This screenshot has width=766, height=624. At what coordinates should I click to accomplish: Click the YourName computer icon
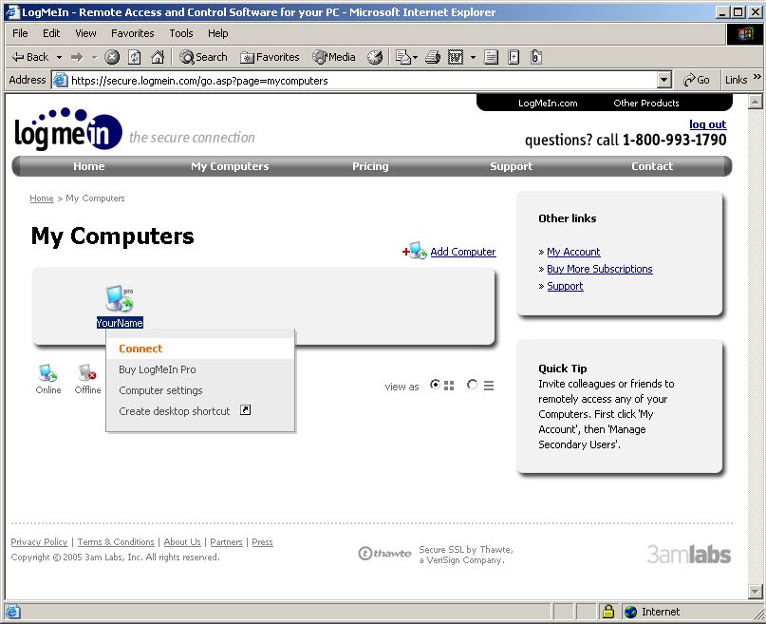coord(120,298)
